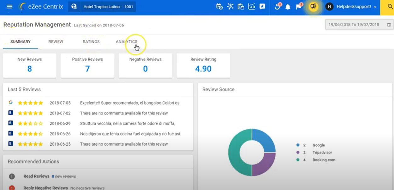Image resolution: width=394 pixels, height=190 pixels.
Task: Click the alert icon beside Read Reviews
Action: 12,176
